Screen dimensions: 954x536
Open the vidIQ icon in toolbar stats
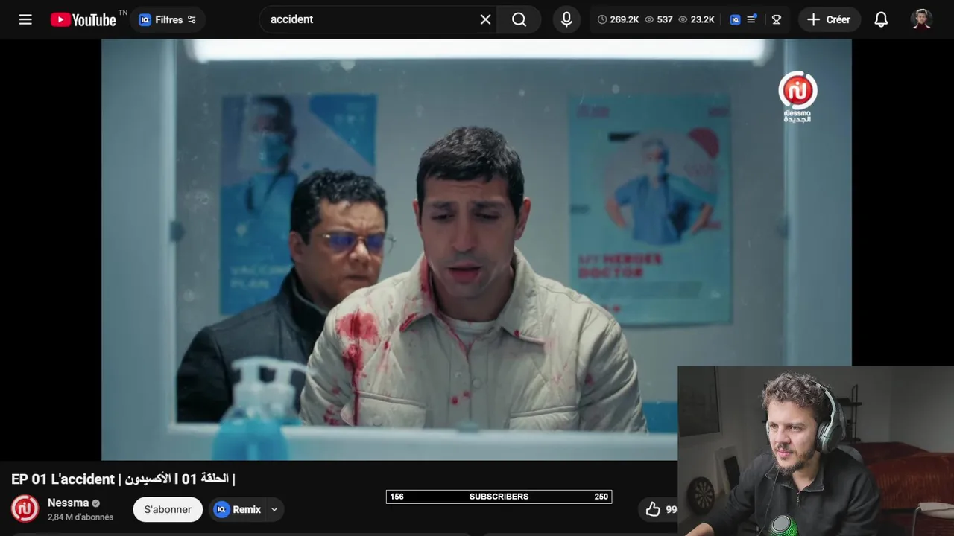pyautogui.click(x=735, y=19)
